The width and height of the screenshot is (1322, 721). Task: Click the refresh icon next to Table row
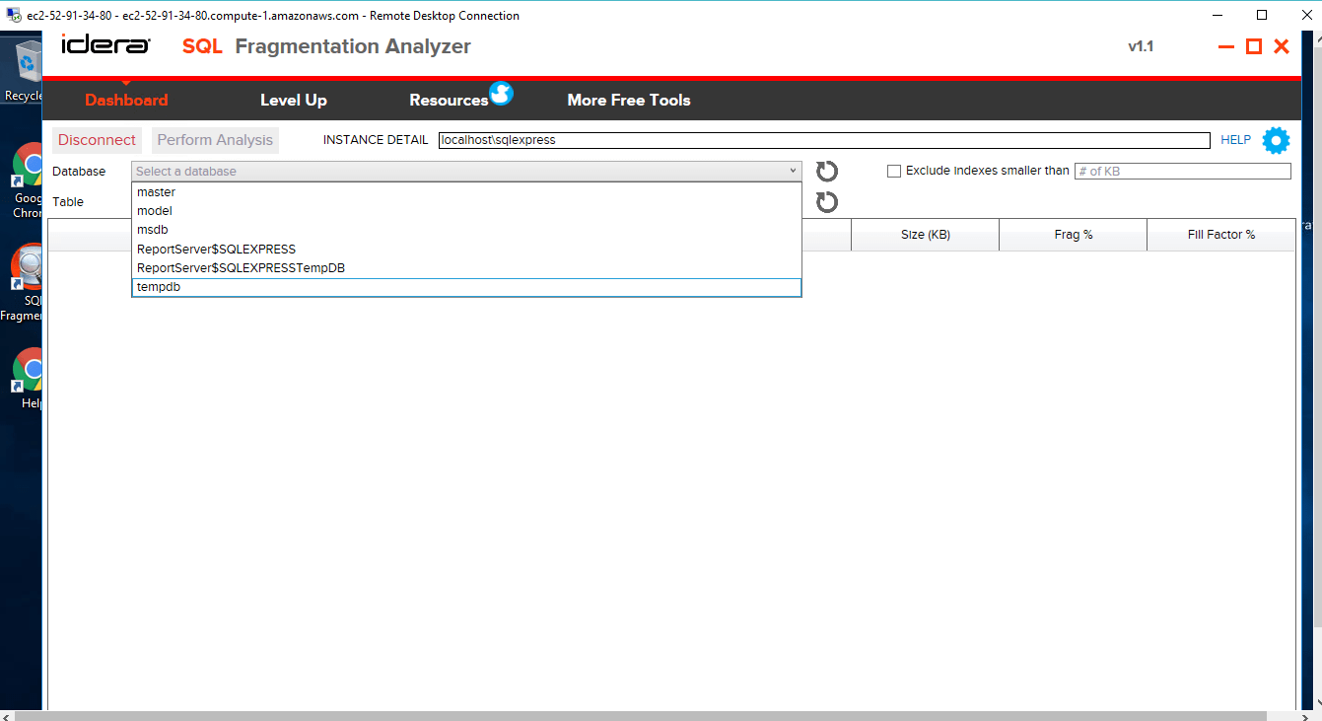[x=827, y=202]
